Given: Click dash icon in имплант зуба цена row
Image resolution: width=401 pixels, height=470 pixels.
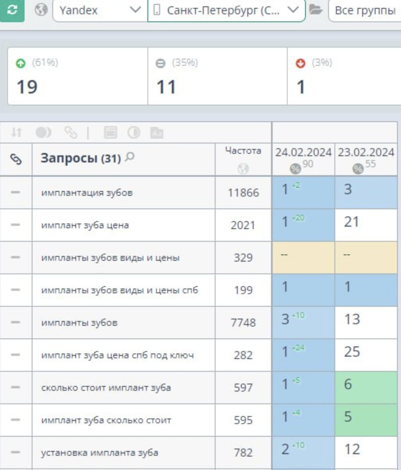Looking at the screenshot, I should 15,225.
